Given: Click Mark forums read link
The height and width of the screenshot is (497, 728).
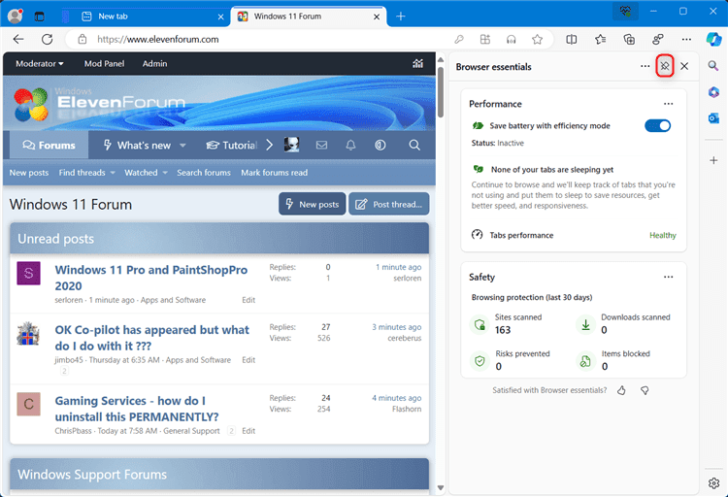Looking at the screenshot, I should pos(274,173).
